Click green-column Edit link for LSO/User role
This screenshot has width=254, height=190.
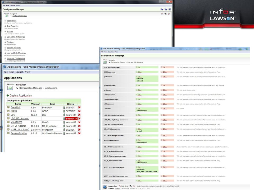[x=139, y=108]
